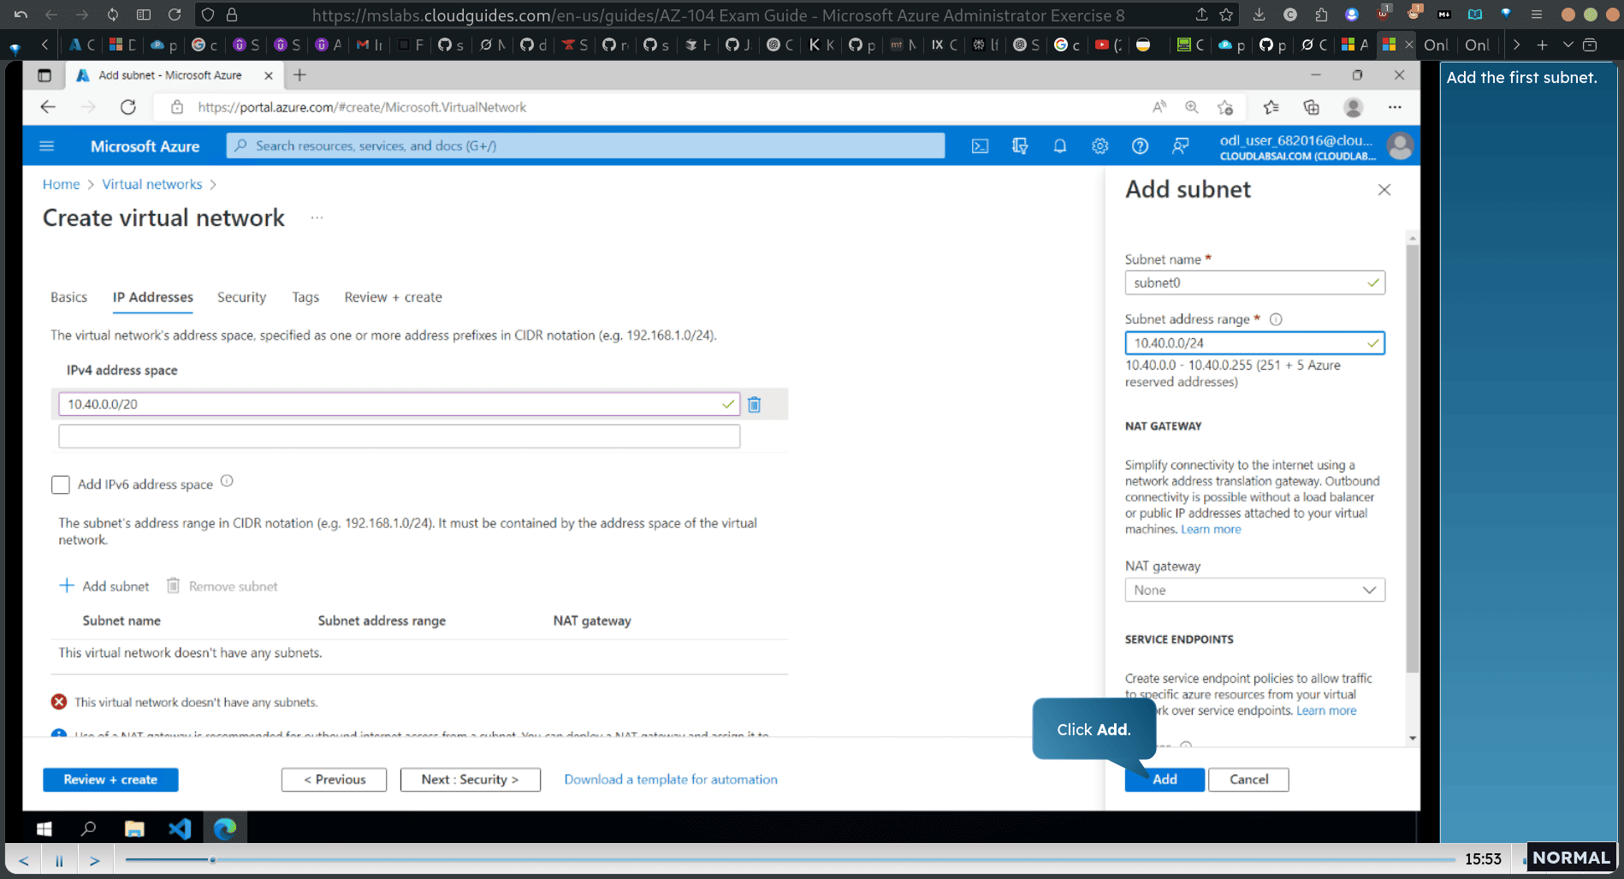Click the Edge back arrow
The image size is (1624, 879).
pos(48,107)
